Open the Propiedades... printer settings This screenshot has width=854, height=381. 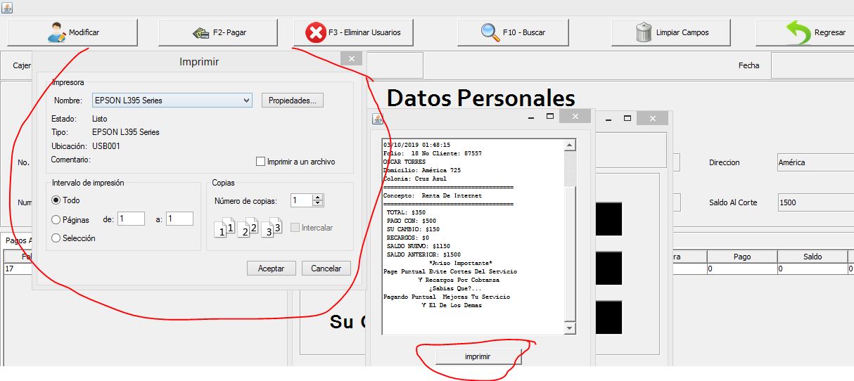click(293, 101)
